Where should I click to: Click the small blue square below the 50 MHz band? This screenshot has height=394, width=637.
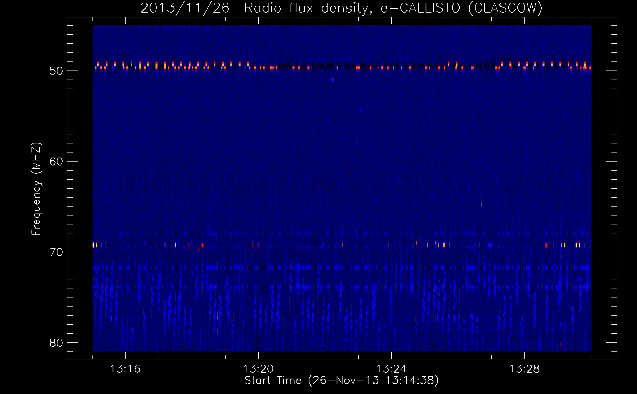(333, 80)
